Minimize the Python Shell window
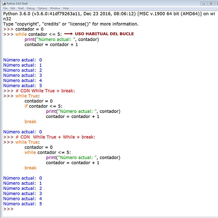 click(204, 3)
